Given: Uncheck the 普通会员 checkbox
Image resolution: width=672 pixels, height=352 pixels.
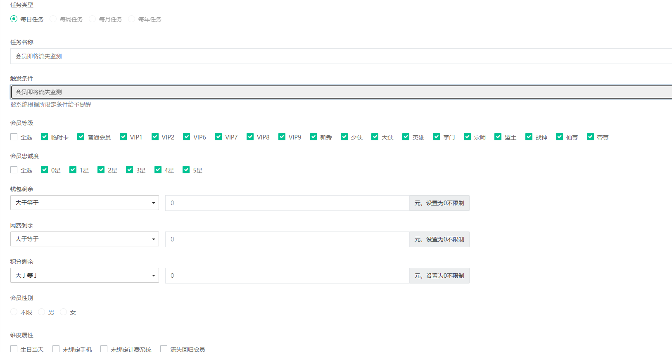Looking at the screenshot, I should coord(81,137).
